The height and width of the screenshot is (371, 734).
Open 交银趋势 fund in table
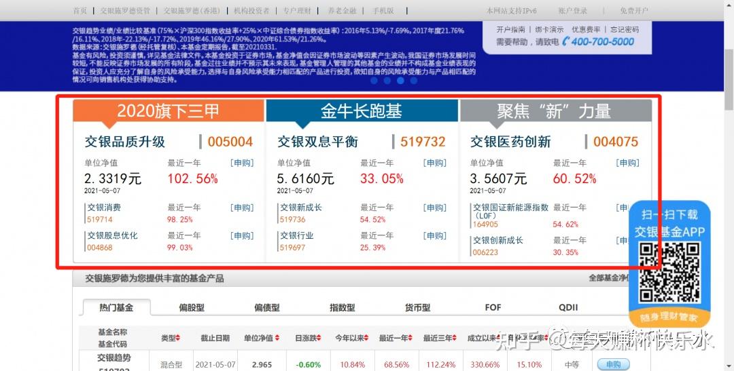[114, 358]
